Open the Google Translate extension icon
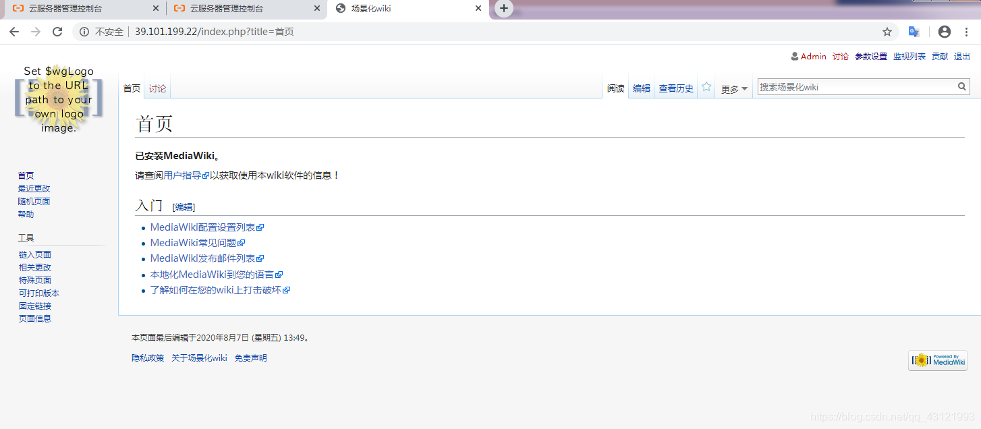The height and width of the screenshot is (429, 981). [x=914, y=32]
